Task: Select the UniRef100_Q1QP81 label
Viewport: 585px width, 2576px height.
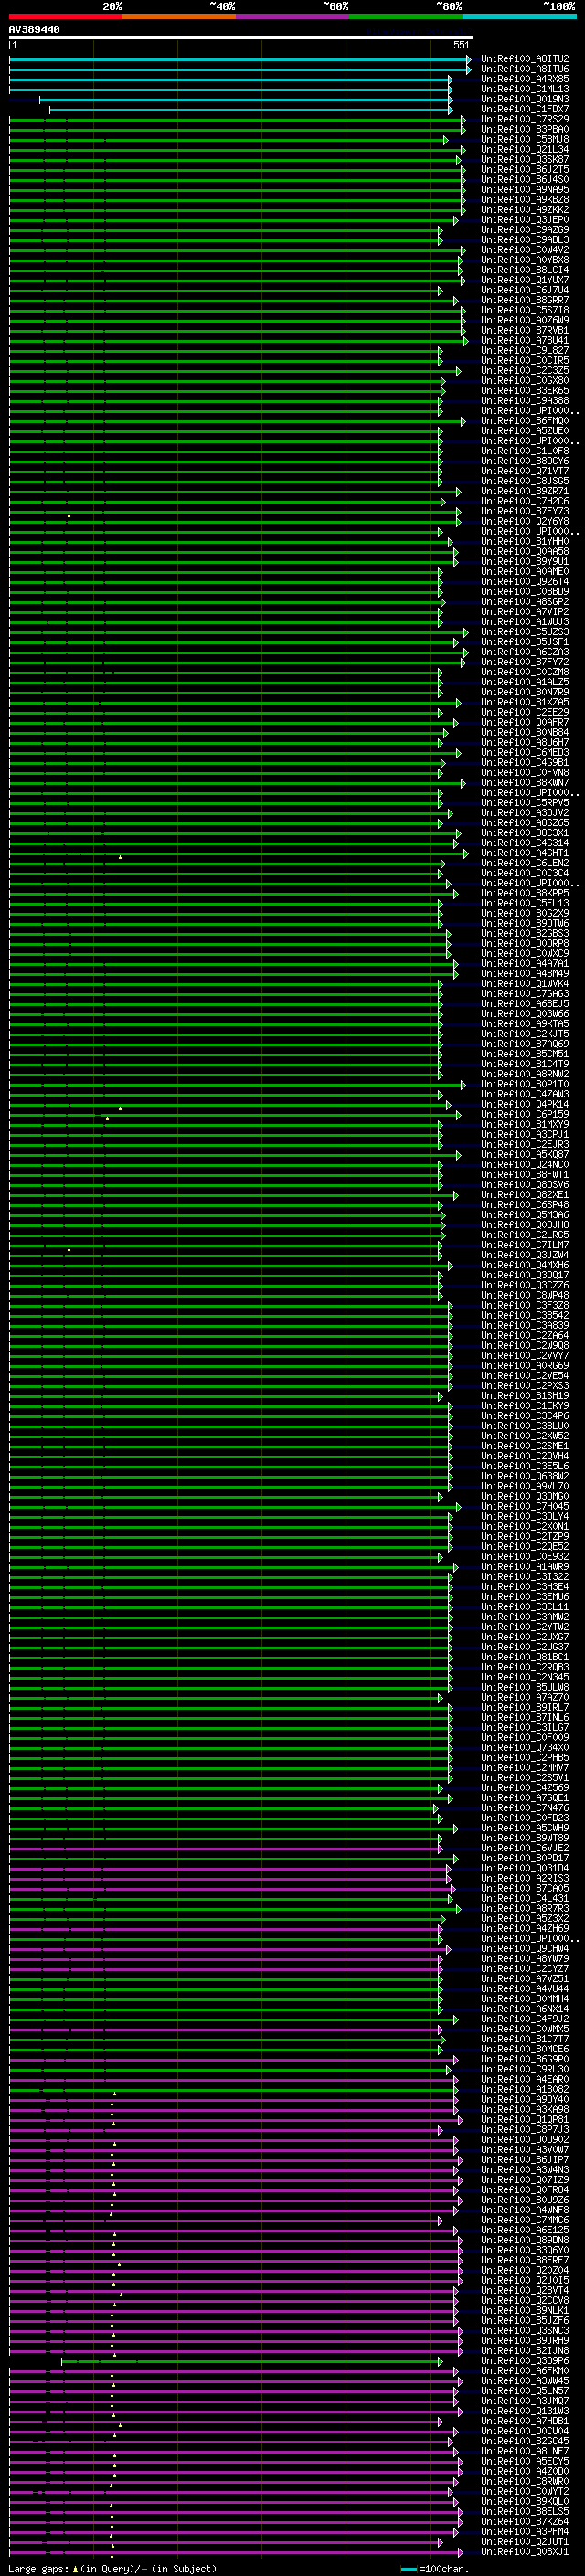Action: 525,2120
